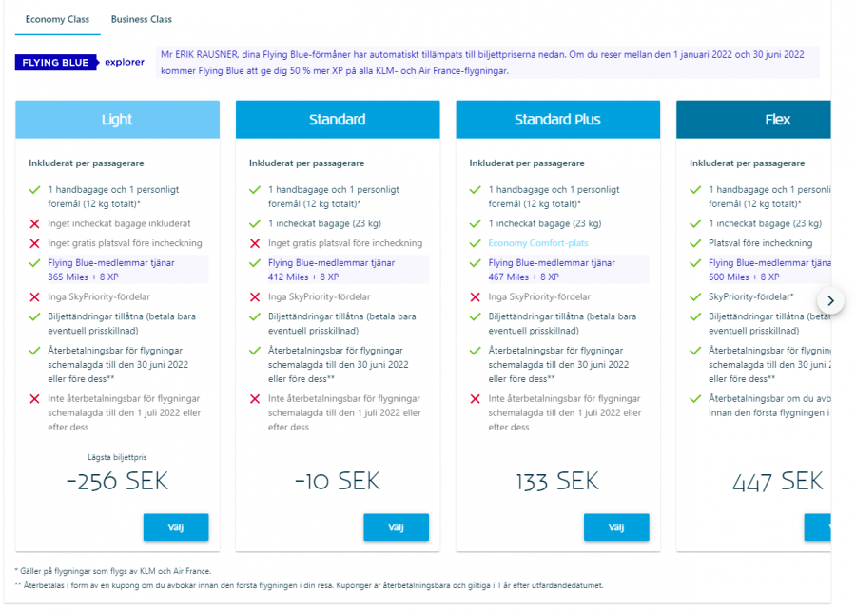Click the Flying Blue explorer logo

click(81, 63)
